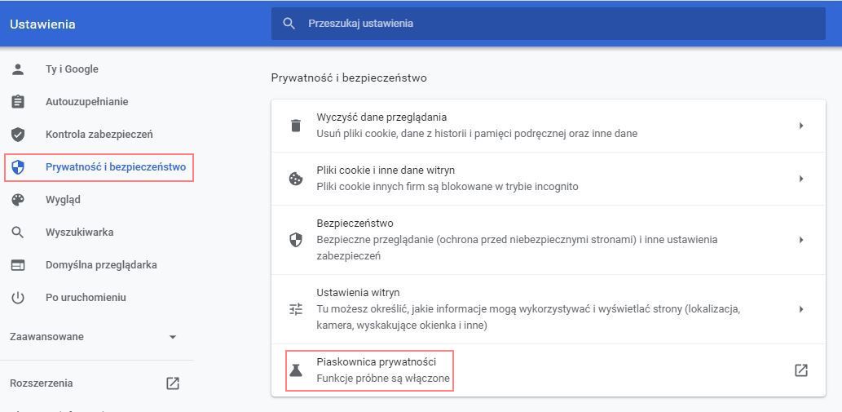Open Rozszerzenia link in sidebar

[x=42, y=383]
